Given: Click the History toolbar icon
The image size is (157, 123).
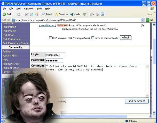Looking at the screenshot, I should pos(84,14).
